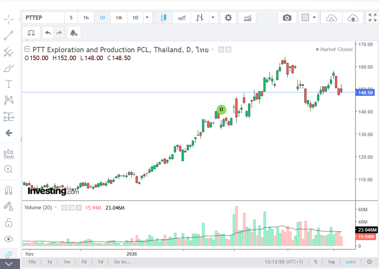Expand chart style dropdown arrow
The width and height of the screenshot is (379, 269).
213,18
